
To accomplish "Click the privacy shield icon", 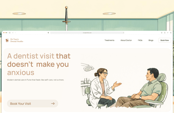I will point(48,33).
